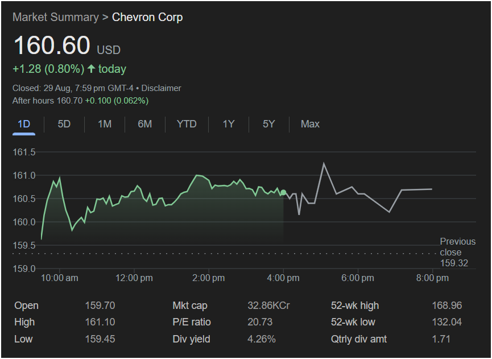Click the 160.60 current price
Image resolution: width=492 pixels, height=359 pixels.
tap(52, 46)
